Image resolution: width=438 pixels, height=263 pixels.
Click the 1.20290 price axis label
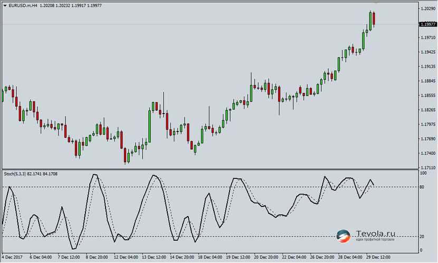click(x=427, y=10)
